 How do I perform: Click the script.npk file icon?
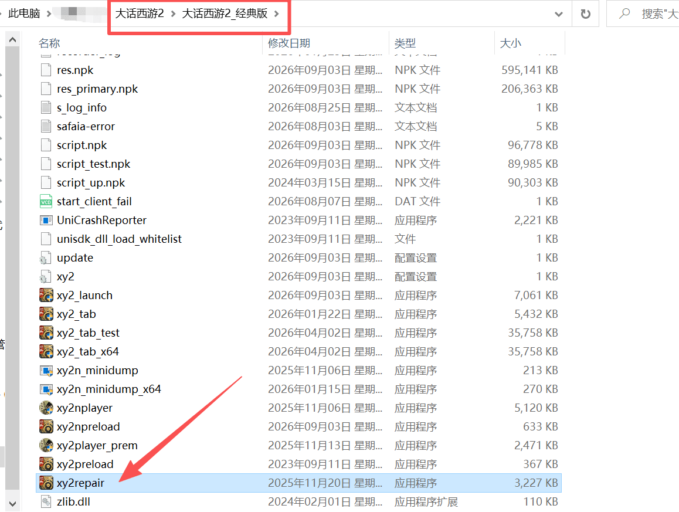(46, 145)
